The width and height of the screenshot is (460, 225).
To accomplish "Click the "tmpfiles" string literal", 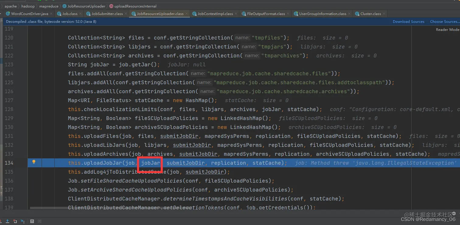I will click(x=267, y=38).
